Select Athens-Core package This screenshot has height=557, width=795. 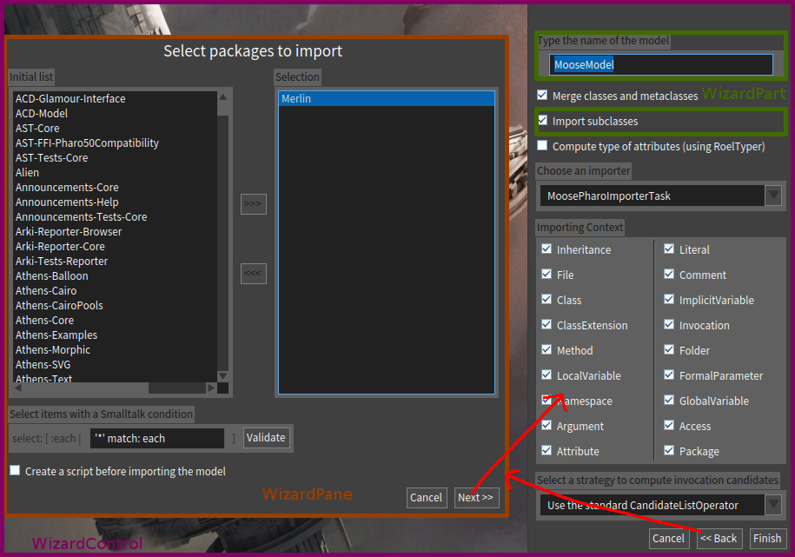115,320
